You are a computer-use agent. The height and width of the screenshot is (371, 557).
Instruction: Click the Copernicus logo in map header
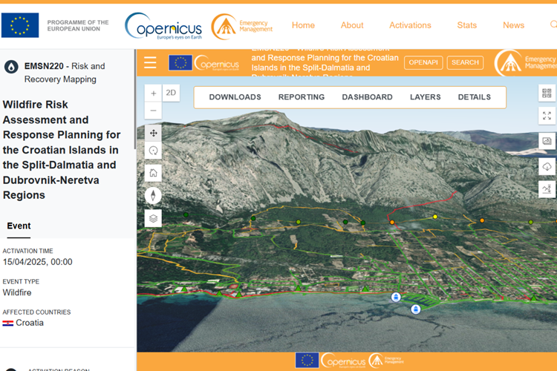[x=216, y=63]
